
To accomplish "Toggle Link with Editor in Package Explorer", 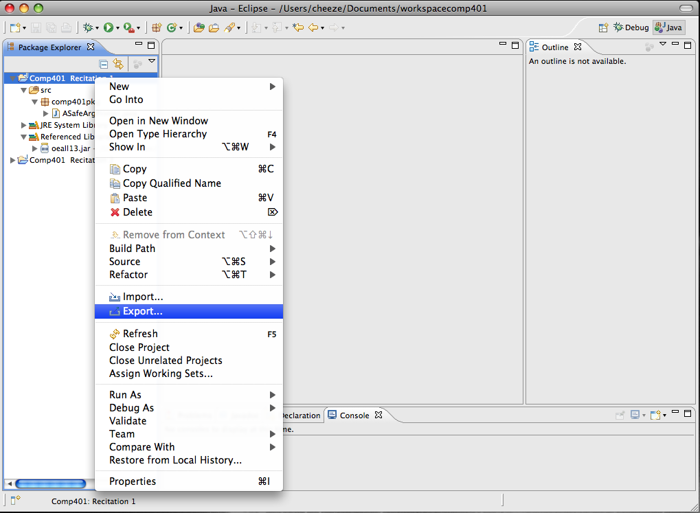I will point(118,64).
